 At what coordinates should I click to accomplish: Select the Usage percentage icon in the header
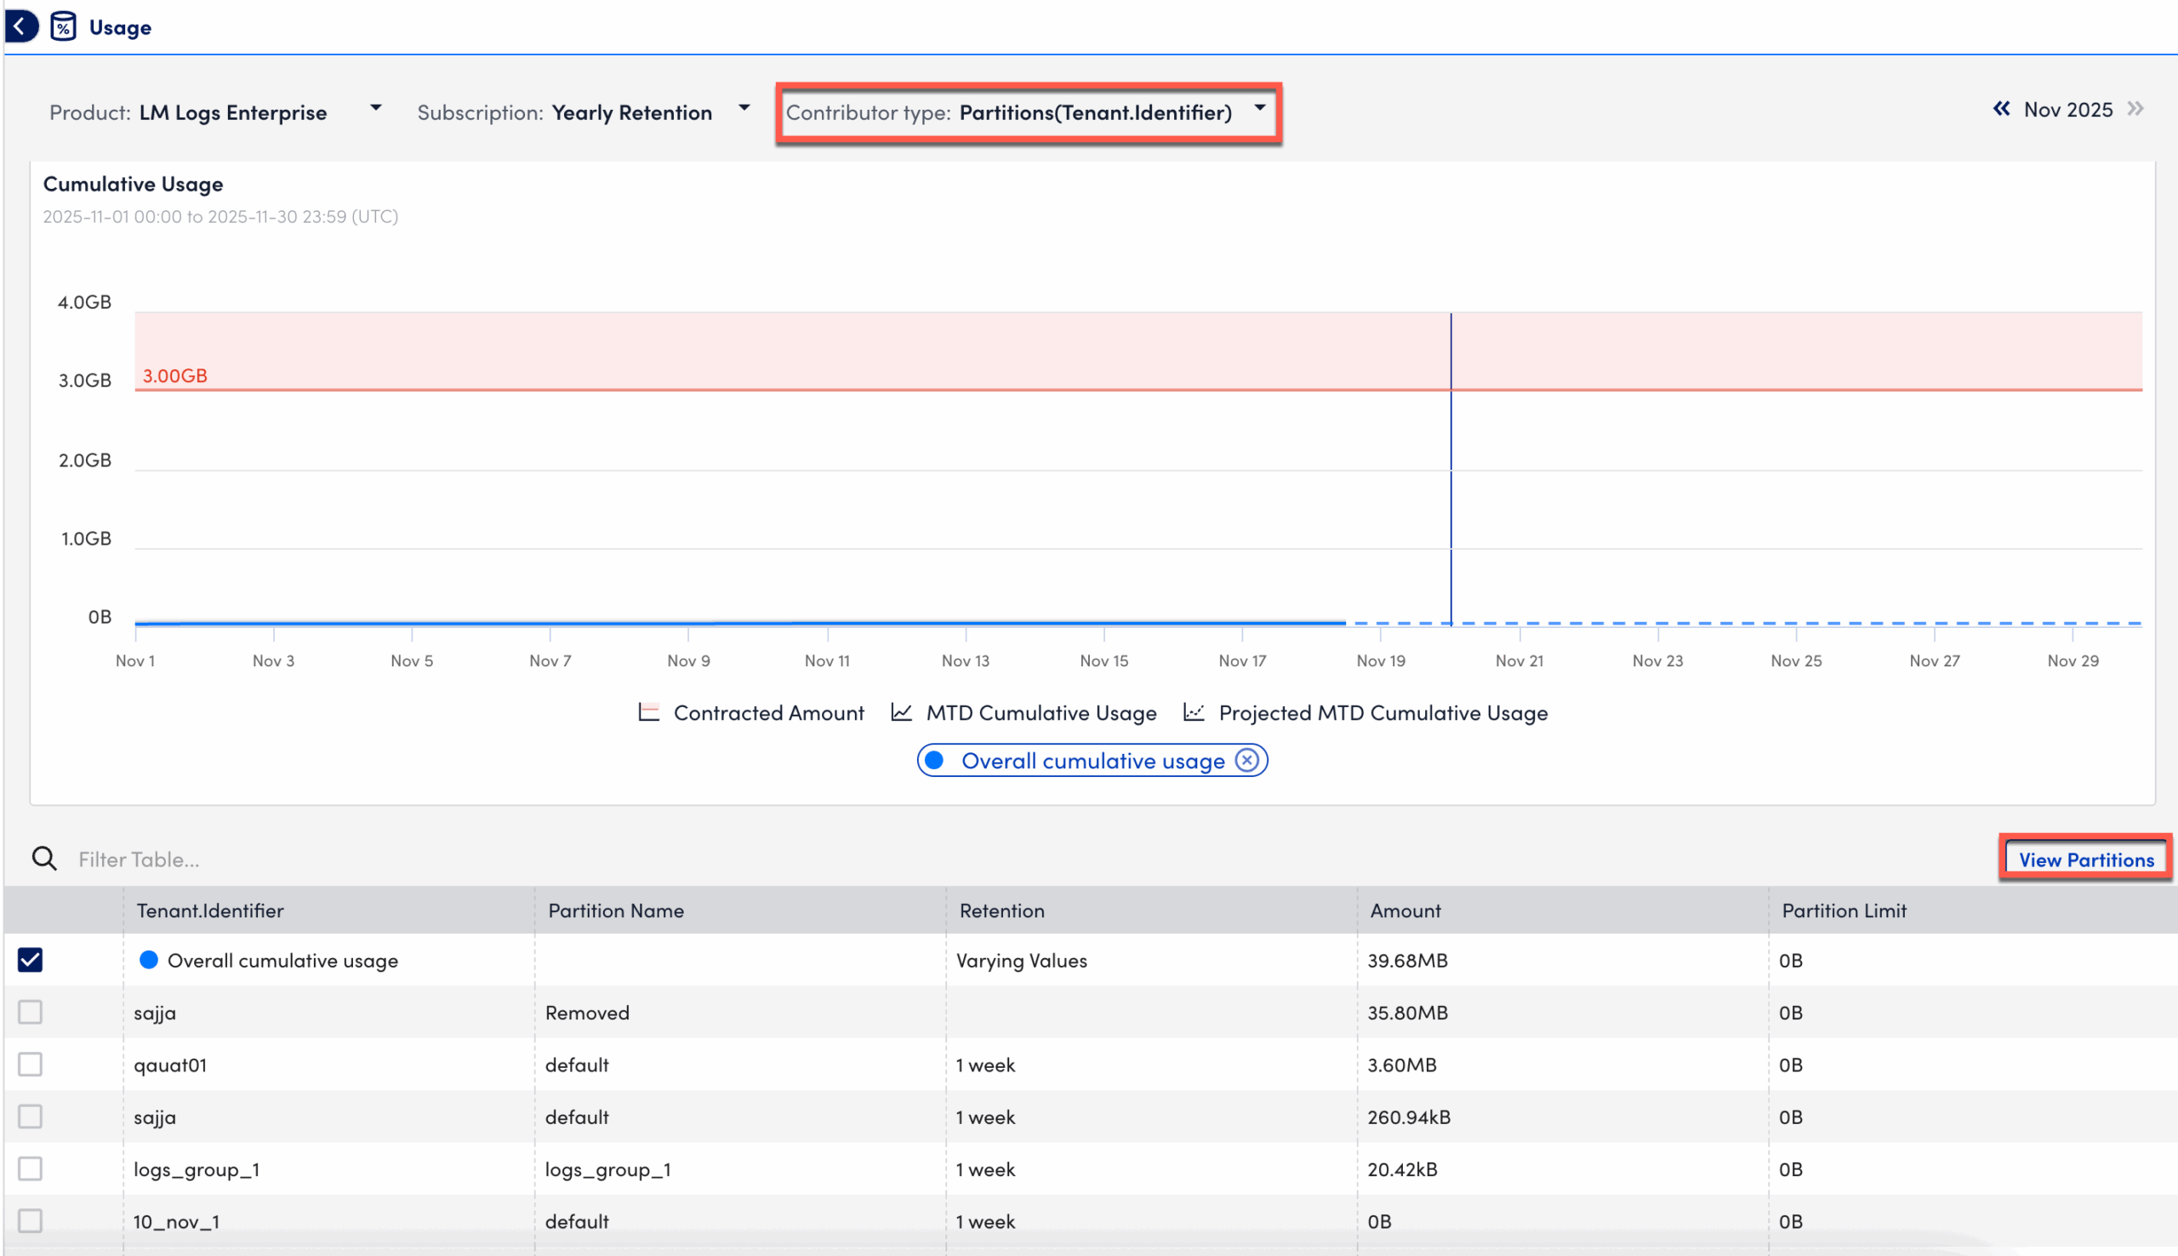tap(62, 26)
